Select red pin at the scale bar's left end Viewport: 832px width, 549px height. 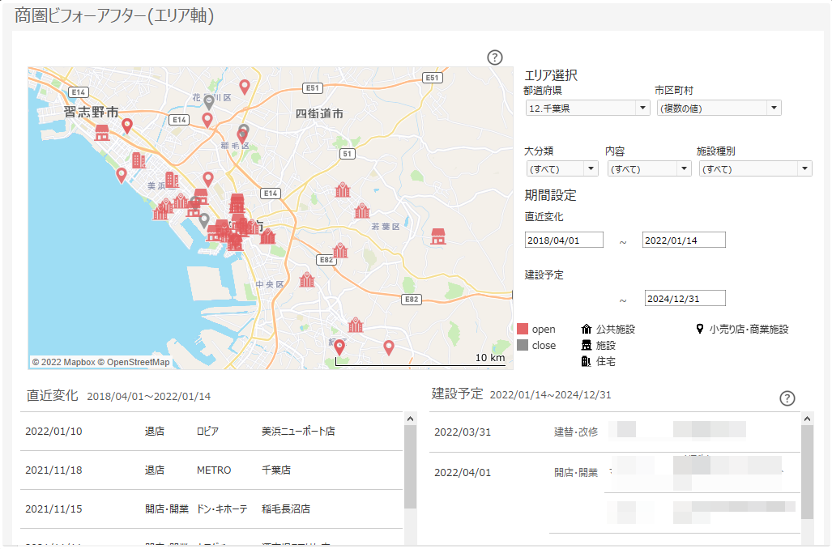(x=339, y=348)
